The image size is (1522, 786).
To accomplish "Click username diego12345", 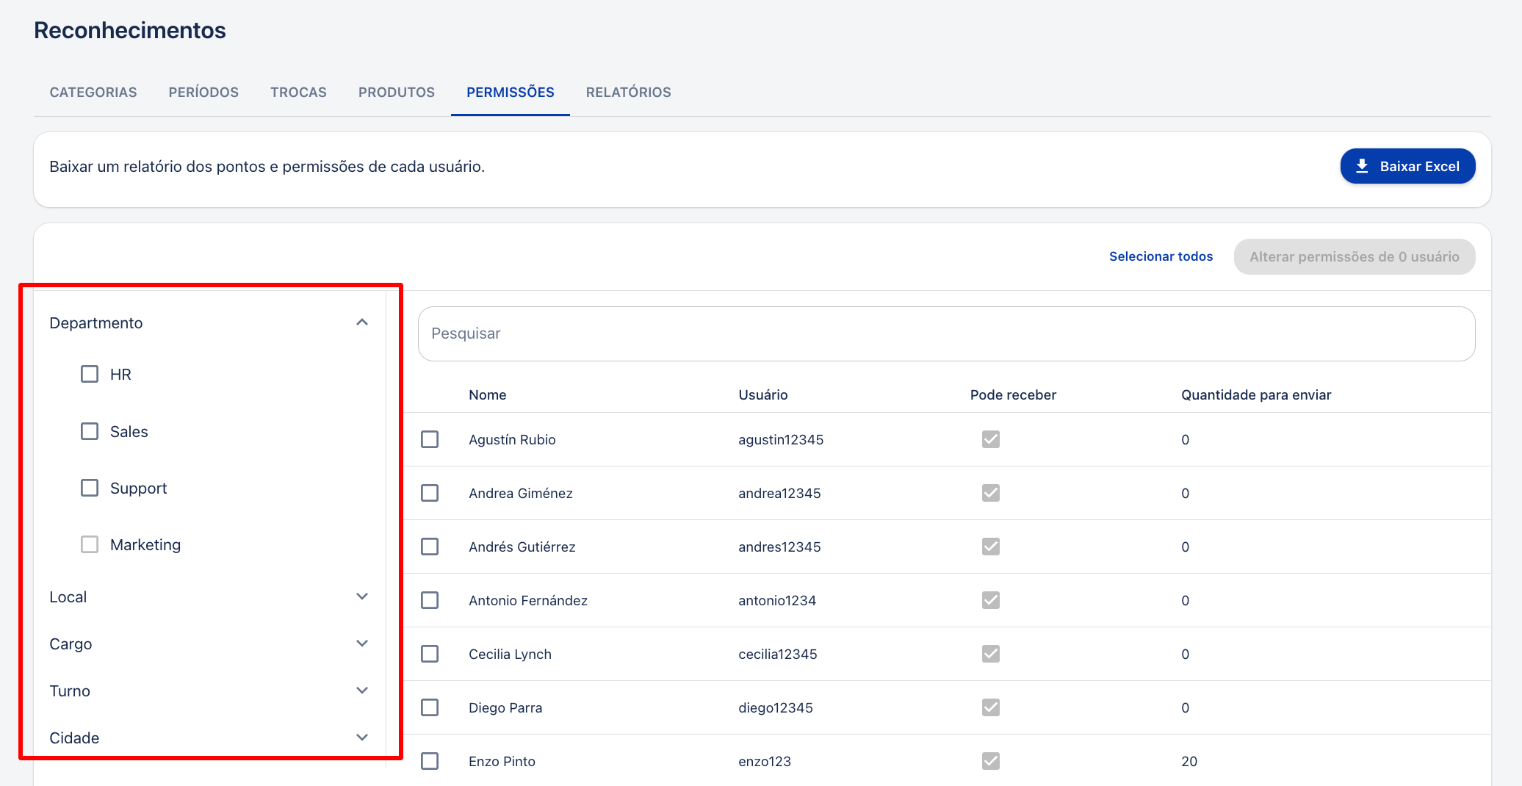I will click(x=776, y=707).
